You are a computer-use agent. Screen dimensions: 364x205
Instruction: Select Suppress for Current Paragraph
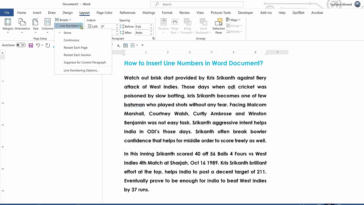pyautogui.click(x=85, y=62)
